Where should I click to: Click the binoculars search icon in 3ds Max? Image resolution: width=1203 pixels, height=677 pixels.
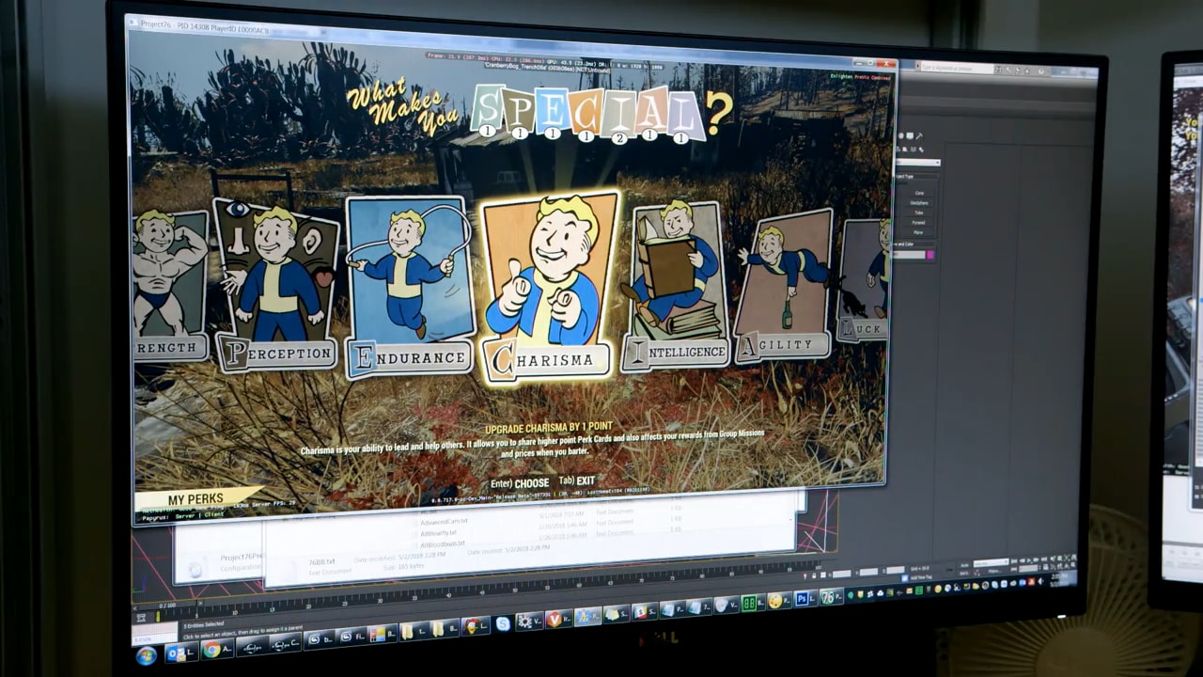coord(998,70)
